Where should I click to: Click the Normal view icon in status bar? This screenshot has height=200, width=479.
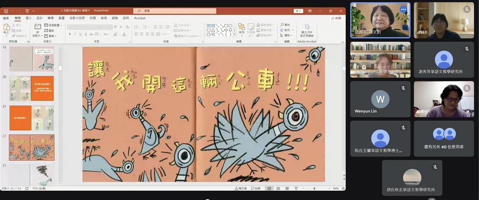[269, 188]
